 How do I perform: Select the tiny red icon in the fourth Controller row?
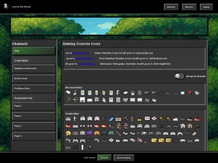tap(145, 142)
